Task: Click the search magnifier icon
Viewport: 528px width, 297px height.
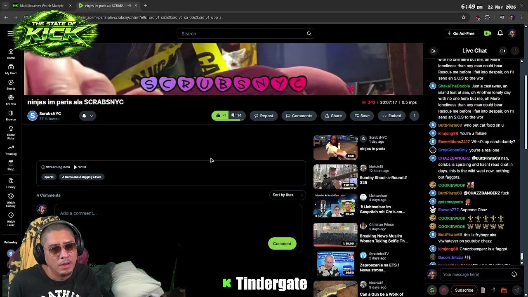Action: 309,33
